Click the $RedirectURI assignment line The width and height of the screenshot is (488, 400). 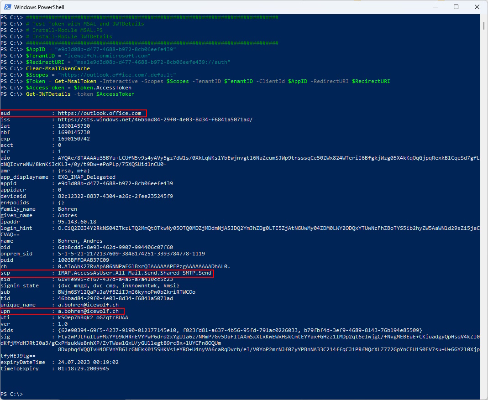[x=128, y=62]
